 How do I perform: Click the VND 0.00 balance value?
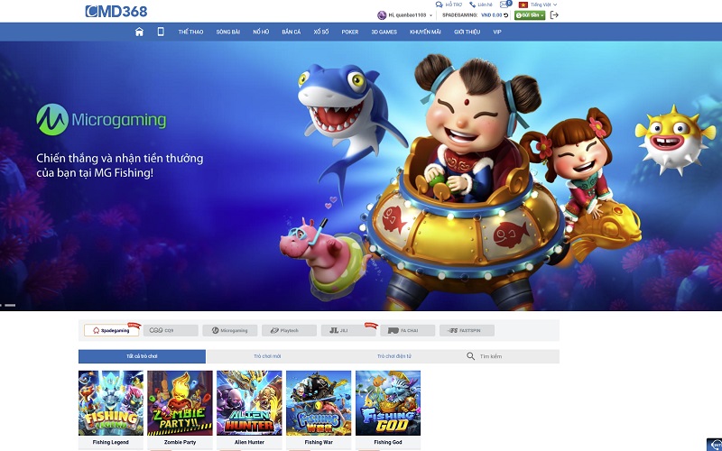tap(491, 15)
